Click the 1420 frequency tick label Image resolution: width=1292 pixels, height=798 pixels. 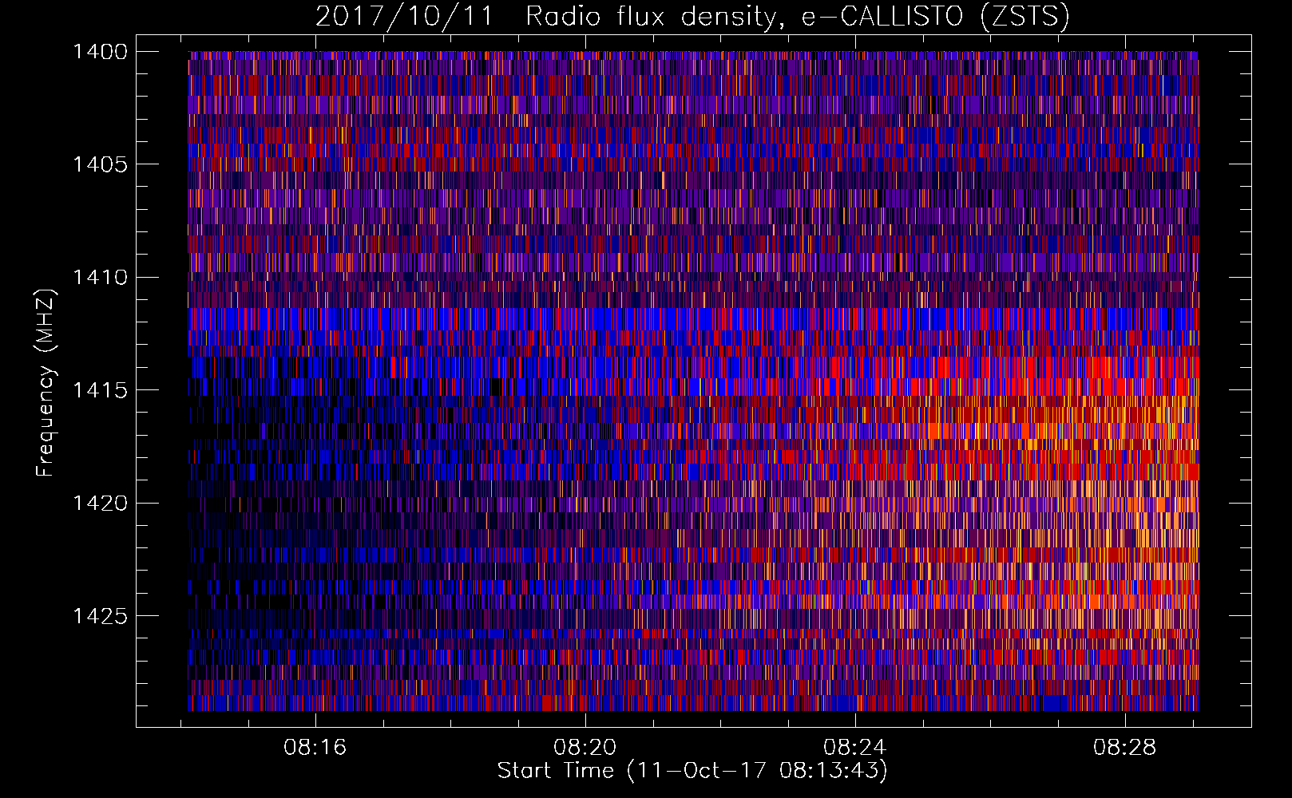coord(100,504)
